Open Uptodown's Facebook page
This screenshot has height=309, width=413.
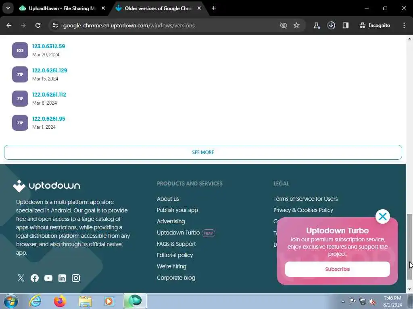point(35,278)
